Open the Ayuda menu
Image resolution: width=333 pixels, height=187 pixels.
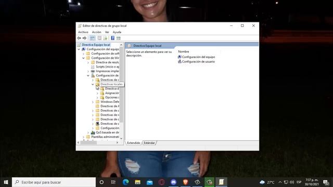(x=117, y=32)
